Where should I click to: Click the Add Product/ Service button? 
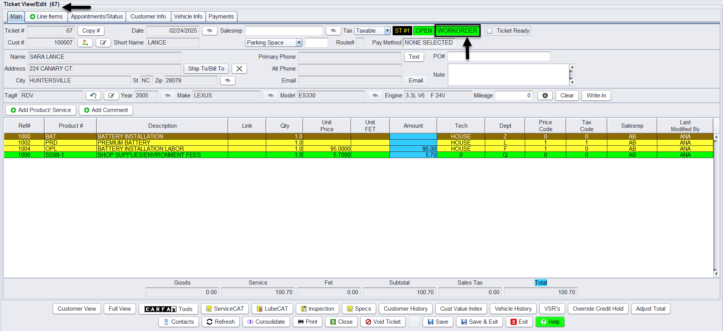pos(41,110)
